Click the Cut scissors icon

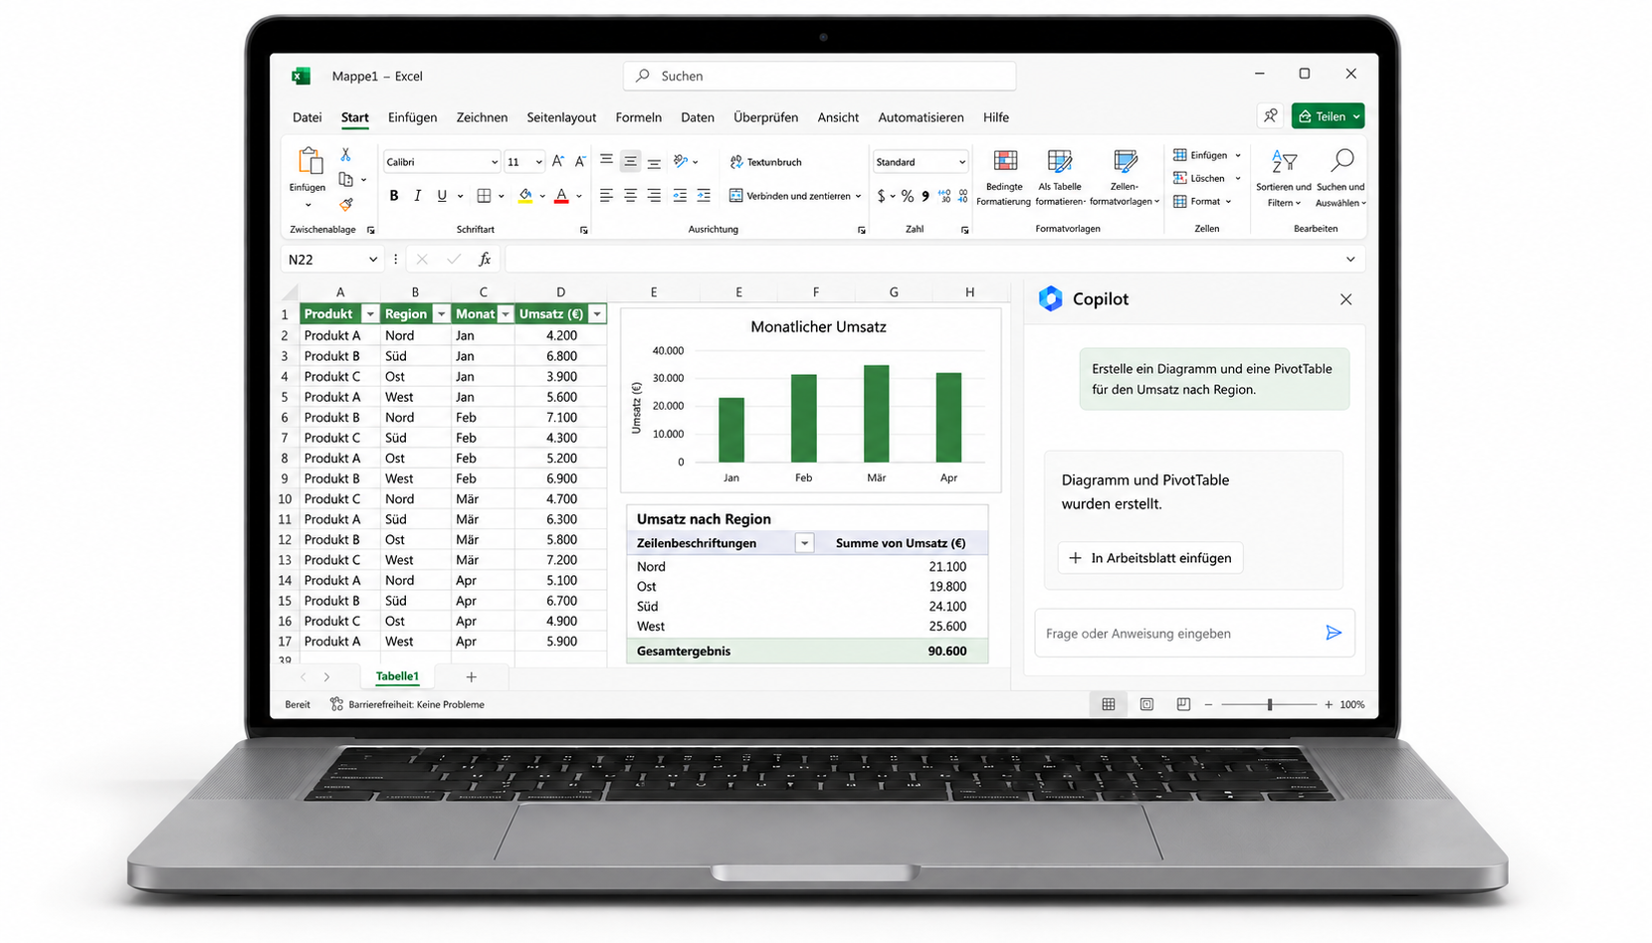345,154
